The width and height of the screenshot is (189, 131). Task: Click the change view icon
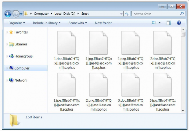(154, 23)
